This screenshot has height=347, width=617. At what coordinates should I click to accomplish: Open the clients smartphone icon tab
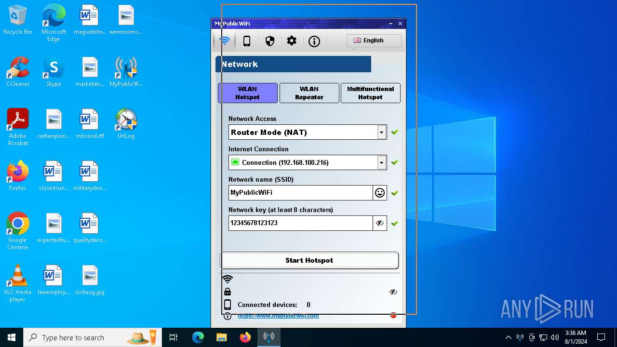point(247,41)
